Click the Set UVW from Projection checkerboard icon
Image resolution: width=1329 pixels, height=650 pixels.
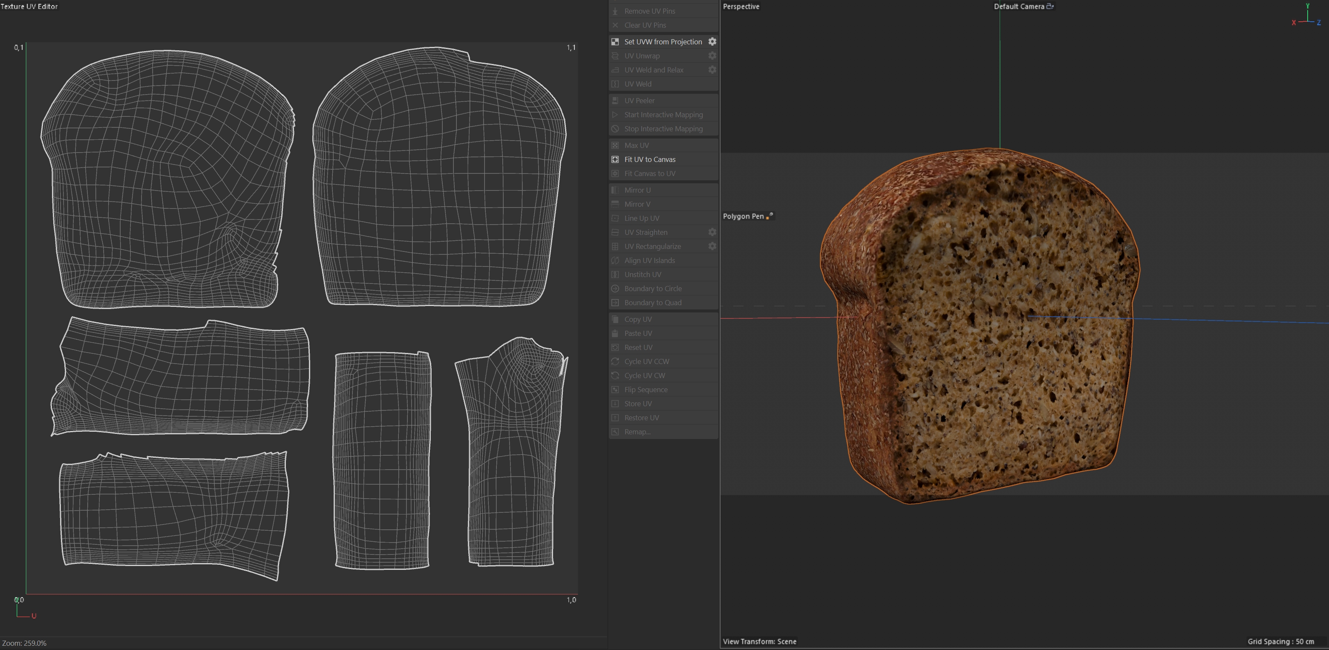pyautogui.click(x=615, y=42)
